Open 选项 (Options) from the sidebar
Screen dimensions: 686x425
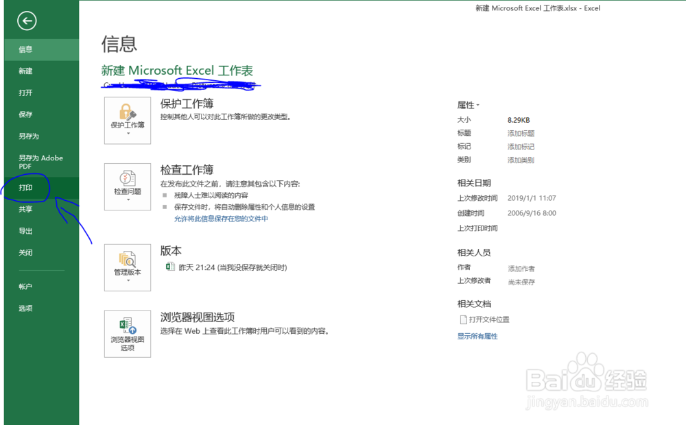[42, 308]
